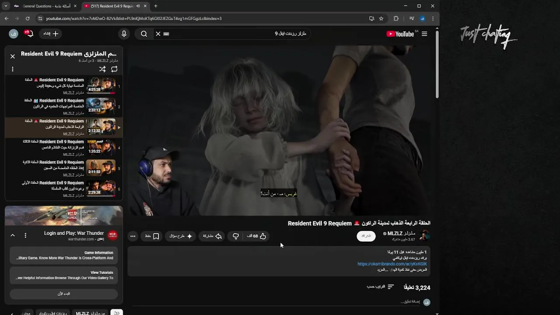Open the media controls icon in Chrome toolbar
Image resolution: width=560 pixels, height=315 pixels.
412,18
